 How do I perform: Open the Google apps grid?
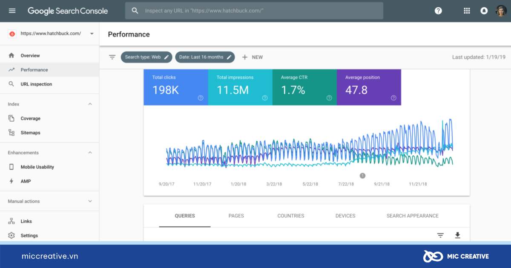(467, 11)
